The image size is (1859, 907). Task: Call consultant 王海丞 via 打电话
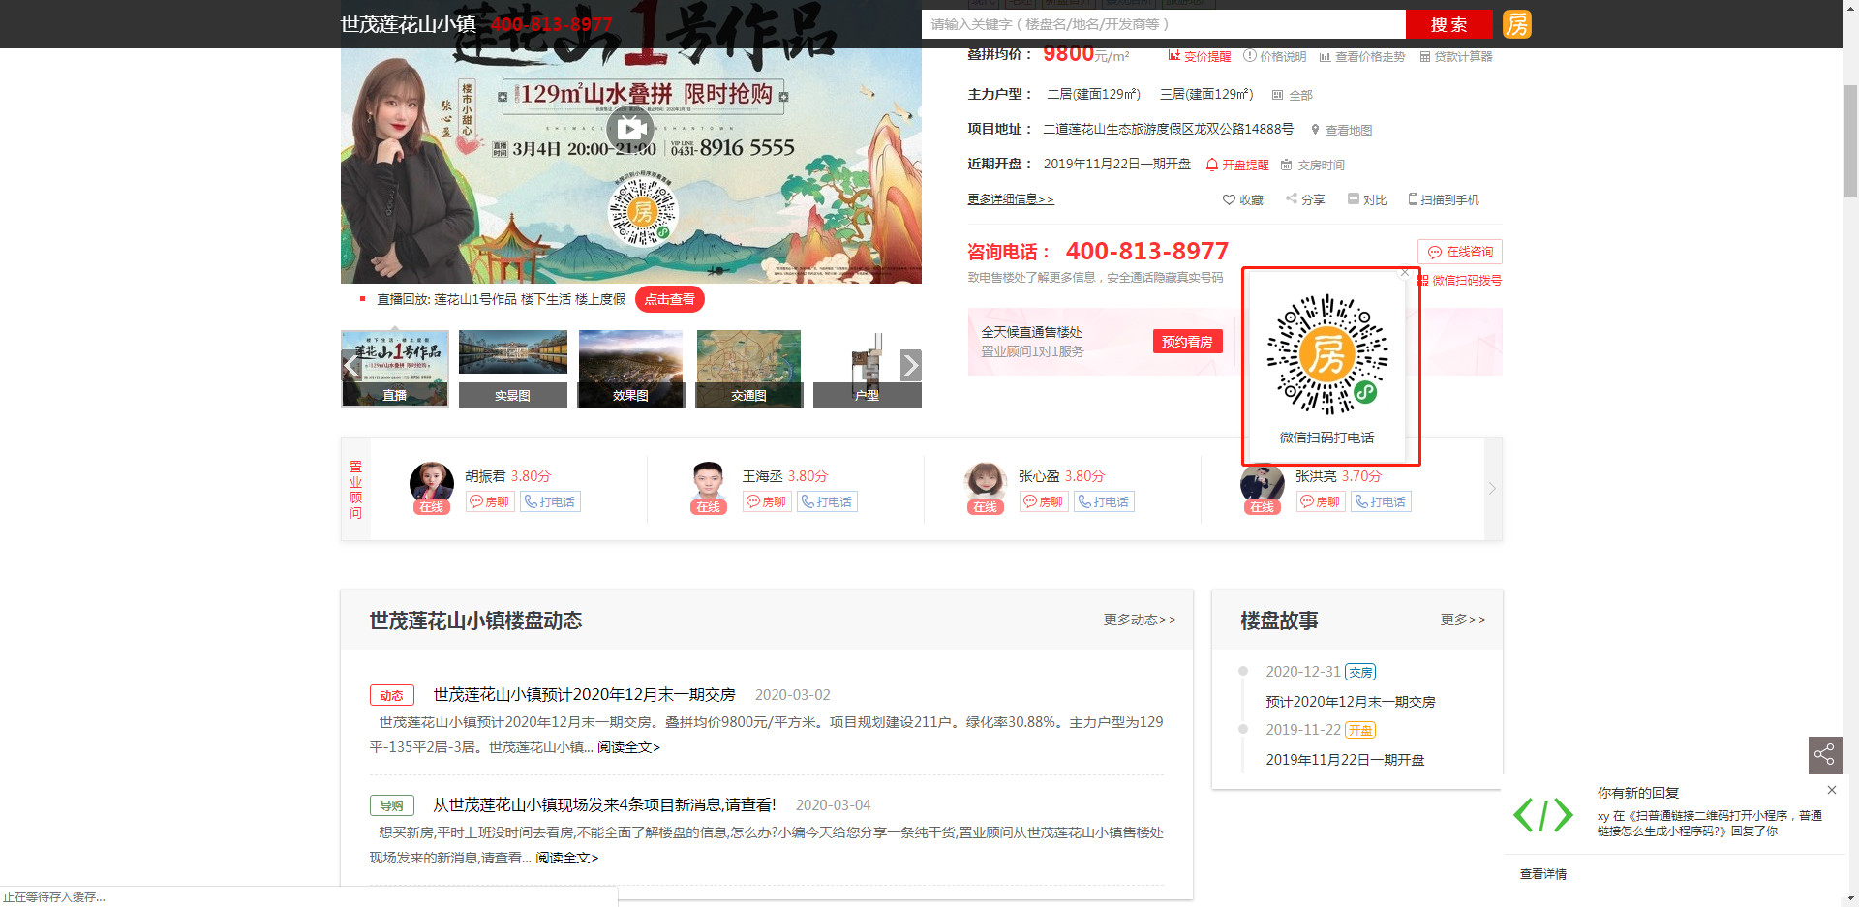[827, 501]
